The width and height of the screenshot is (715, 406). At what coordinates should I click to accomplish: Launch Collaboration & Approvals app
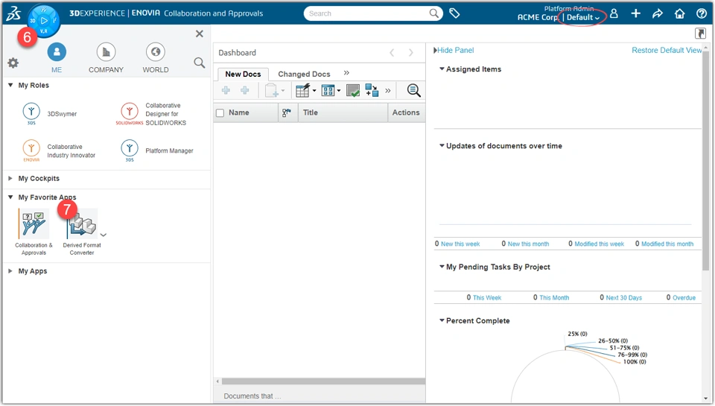pos(34,232)
